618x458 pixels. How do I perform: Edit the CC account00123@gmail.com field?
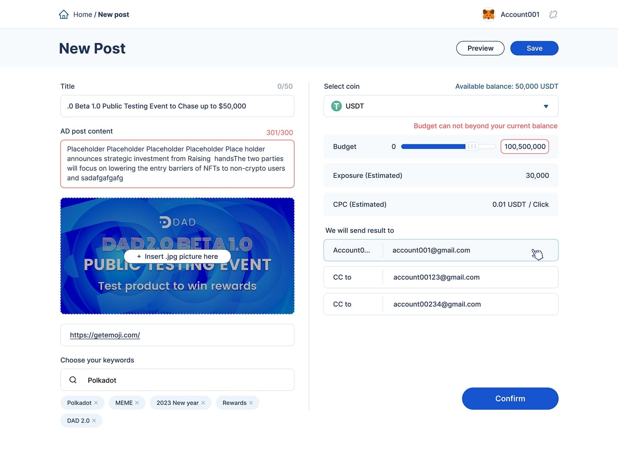coord(441,277)
